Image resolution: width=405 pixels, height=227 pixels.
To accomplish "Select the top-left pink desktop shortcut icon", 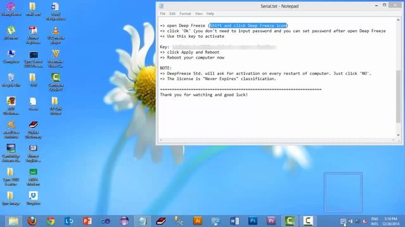I will [11, 9].
